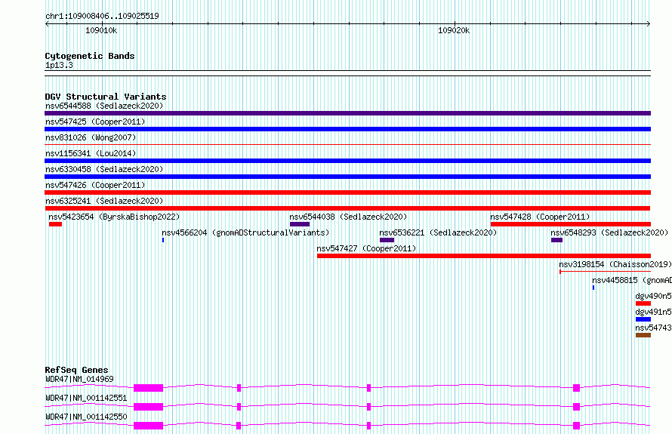Screen dimensions: 672x434
Task: Select the red nsv547427 Cooper2011 bar
Action: pos(484,256)
